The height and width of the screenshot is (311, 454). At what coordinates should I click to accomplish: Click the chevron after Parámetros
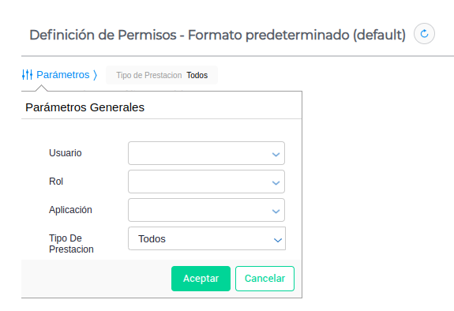(95, 75)
